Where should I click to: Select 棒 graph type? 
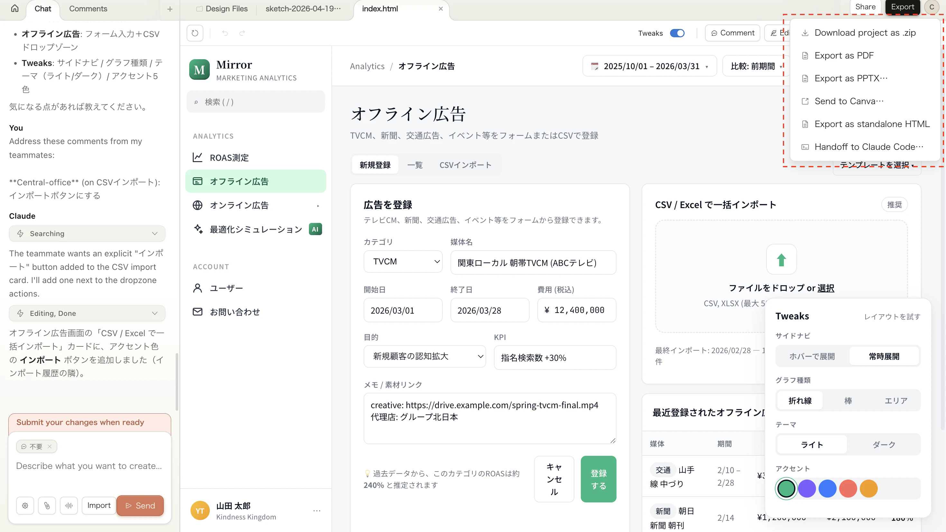point(848,400)
